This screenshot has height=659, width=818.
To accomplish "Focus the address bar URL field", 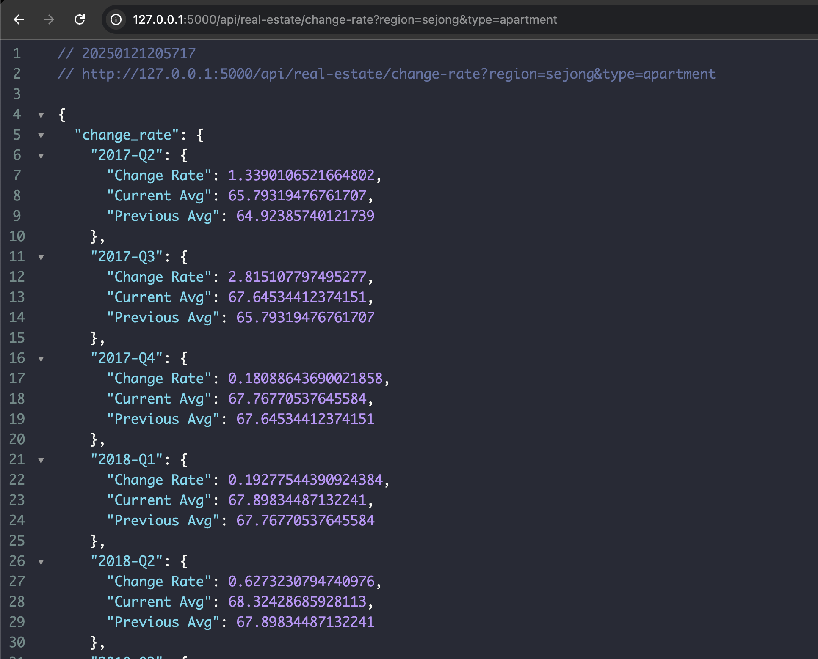I will click(345, 19).
